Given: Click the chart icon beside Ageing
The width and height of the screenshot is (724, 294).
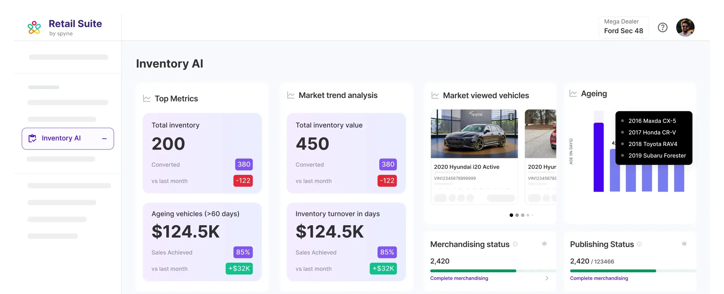Looking at the screenshot, I should [x=573, y=93].
